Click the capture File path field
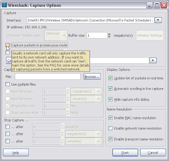 48,77
